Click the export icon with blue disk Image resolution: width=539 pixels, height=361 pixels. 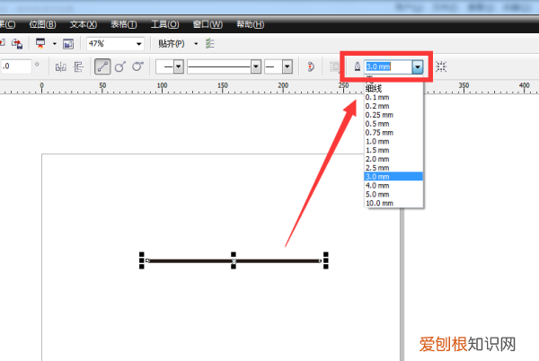click(17, 44)
